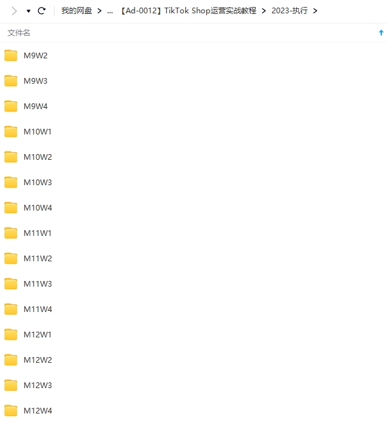Open the M11W1 folder
This screenshot has height=423, width=387.
click(37, 233)
